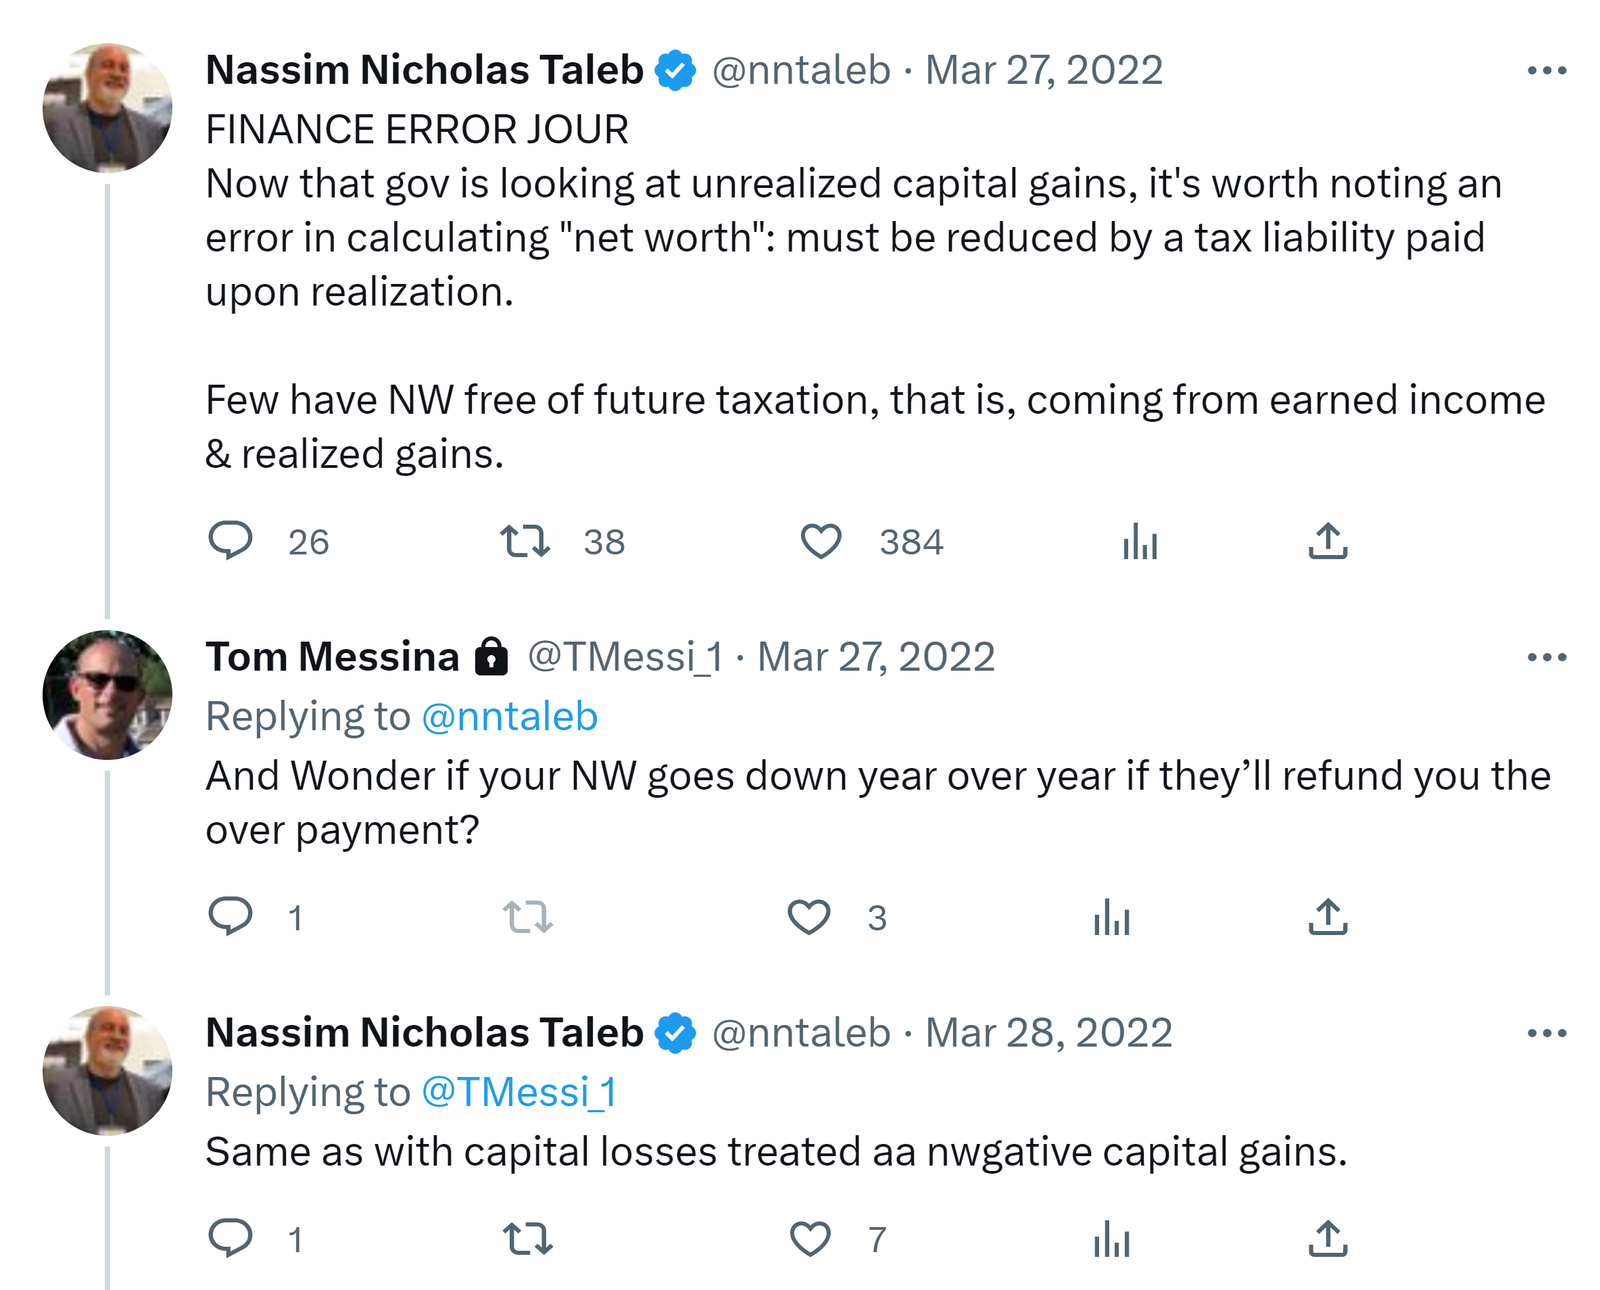
Task: View analytics of the first tweet
Action: 1140,541
